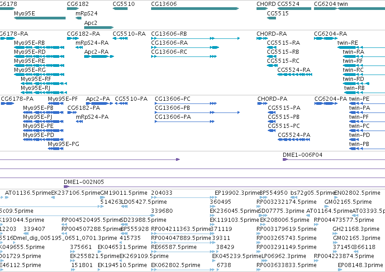Select BAC clone DME1-006P04

coord(303,155)
